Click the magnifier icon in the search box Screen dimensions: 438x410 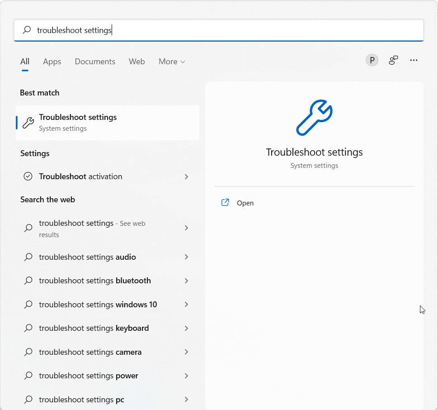tap(27, 30)
